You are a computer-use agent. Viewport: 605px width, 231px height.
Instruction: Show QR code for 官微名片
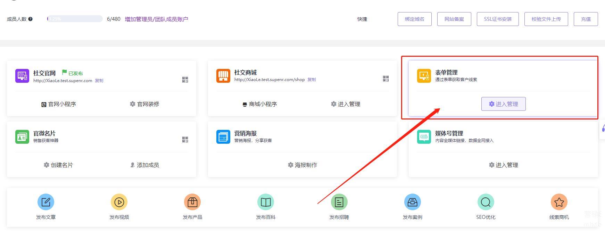pyautogui.click(x=185, y=140)
